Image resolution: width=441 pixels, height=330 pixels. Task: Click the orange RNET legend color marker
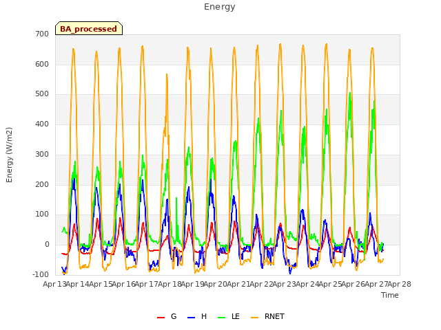pyautogui.click(x=254, y=318)
